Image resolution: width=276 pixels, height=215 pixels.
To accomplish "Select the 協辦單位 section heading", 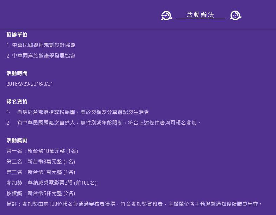I will point(17,35).
